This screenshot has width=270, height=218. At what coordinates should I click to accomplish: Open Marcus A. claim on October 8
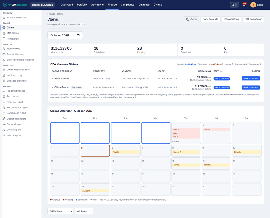pos(186,152)
